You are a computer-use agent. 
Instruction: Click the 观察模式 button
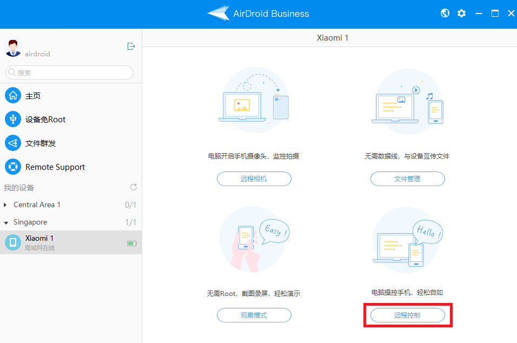[254, 315]
